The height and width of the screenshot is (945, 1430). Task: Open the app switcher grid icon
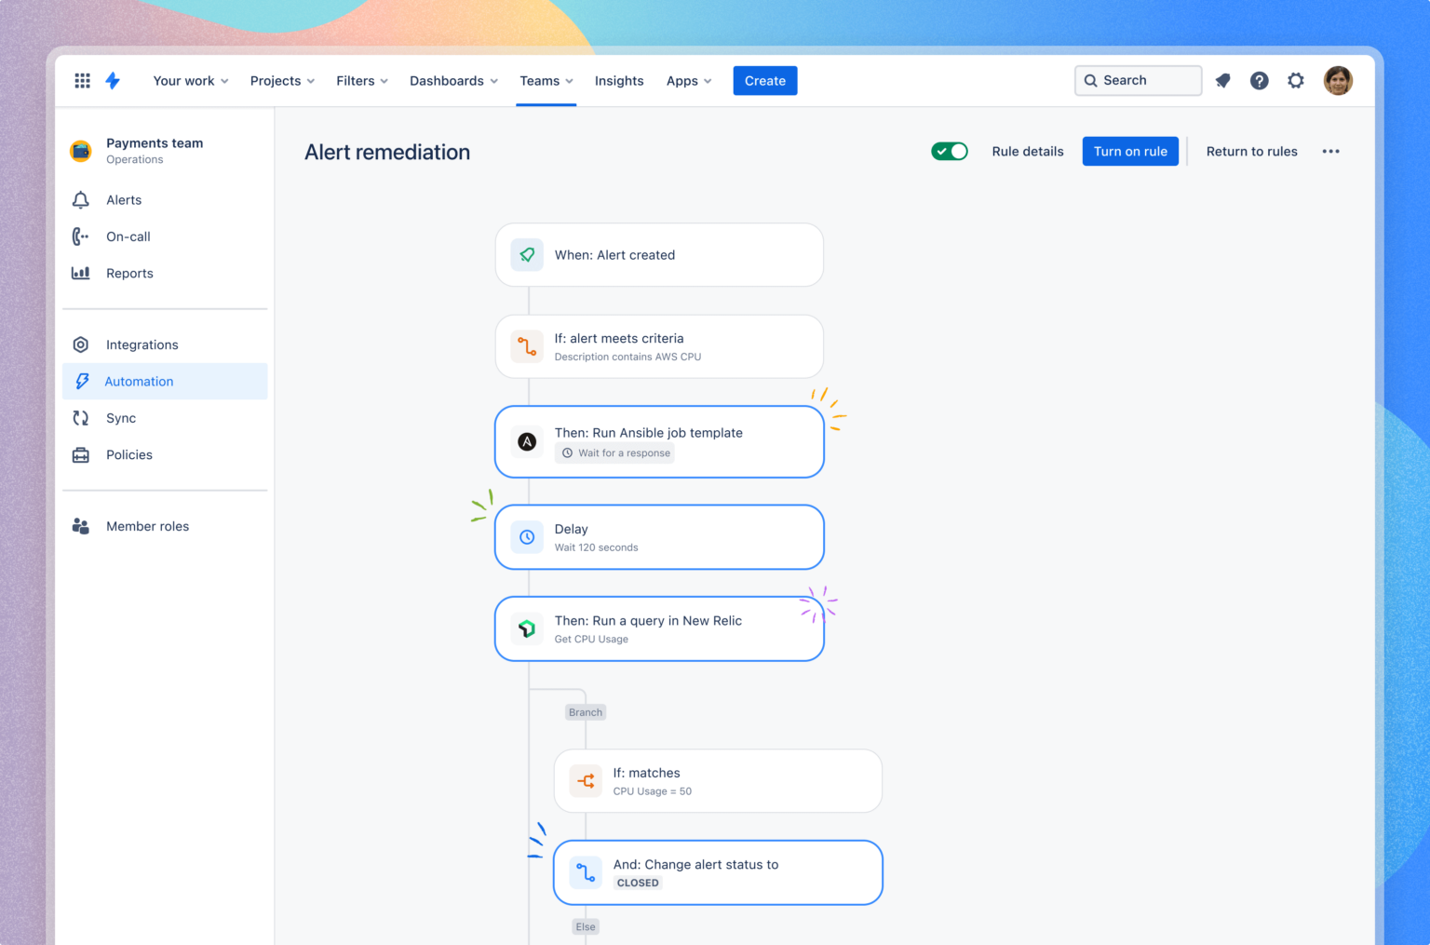[82, 80]
